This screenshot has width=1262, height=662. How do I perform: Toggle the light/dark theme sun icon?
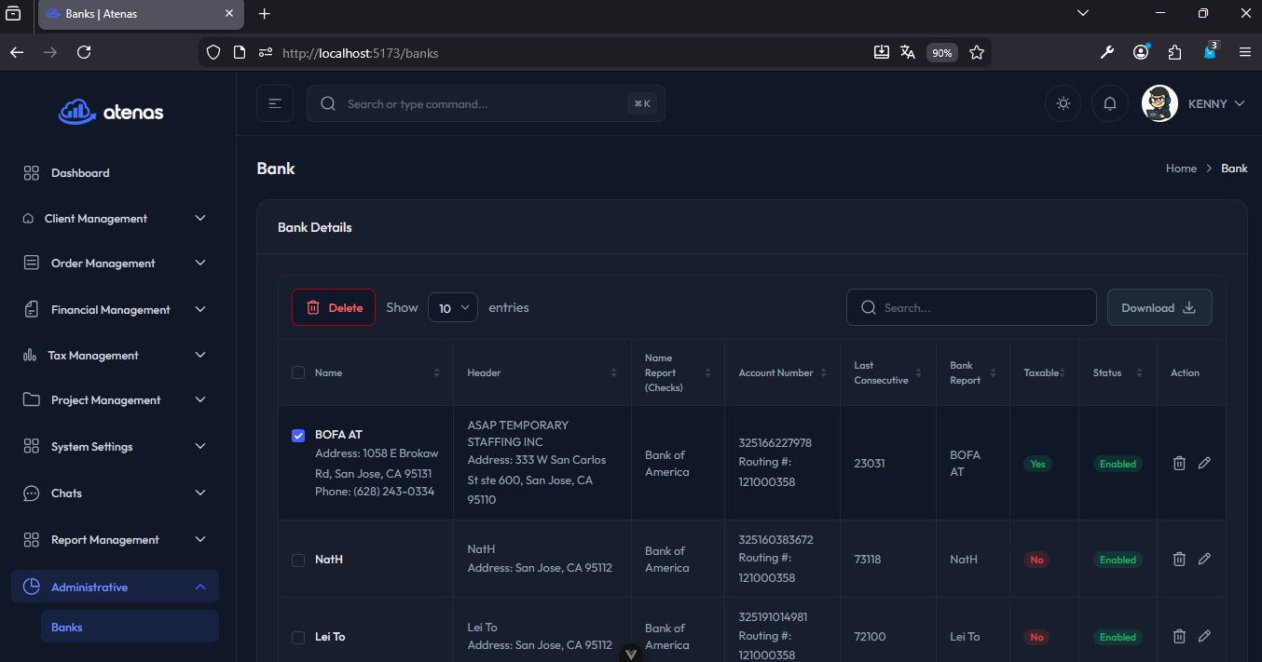coord(1063,103)
